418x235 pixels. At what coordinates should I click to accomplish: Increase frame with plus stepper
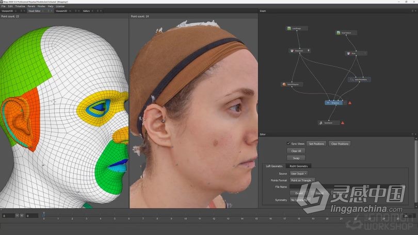pyautogui.click(x=22, y=215)
